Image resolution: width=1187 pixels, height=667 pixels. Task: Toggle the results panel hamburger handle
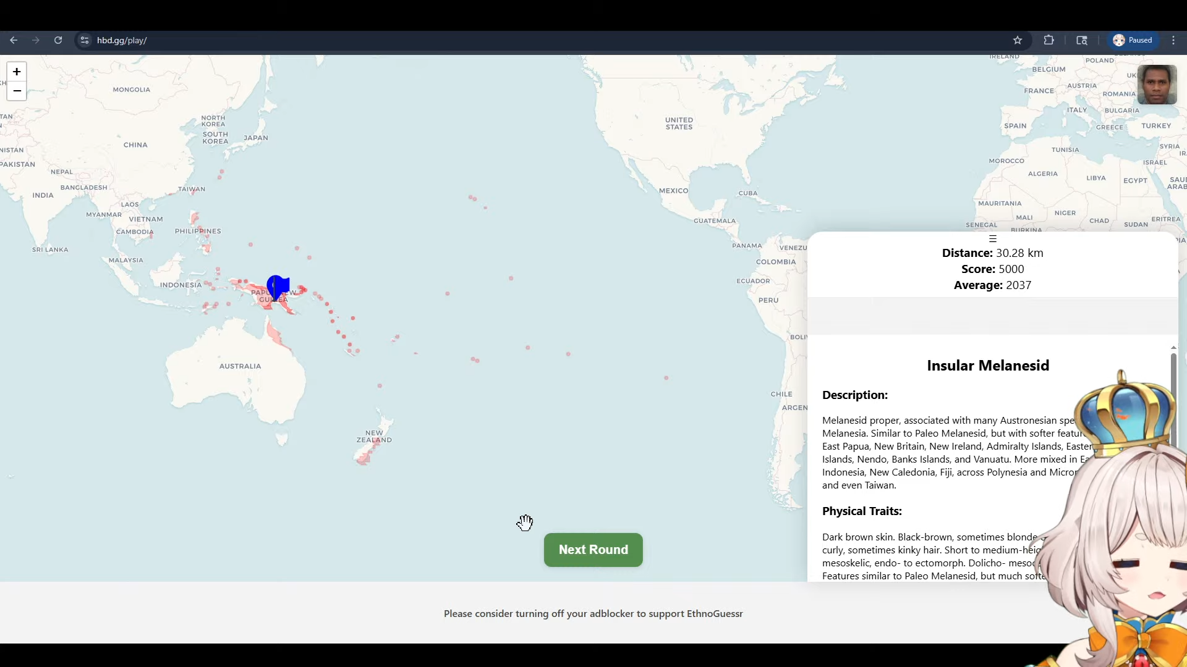992,239
